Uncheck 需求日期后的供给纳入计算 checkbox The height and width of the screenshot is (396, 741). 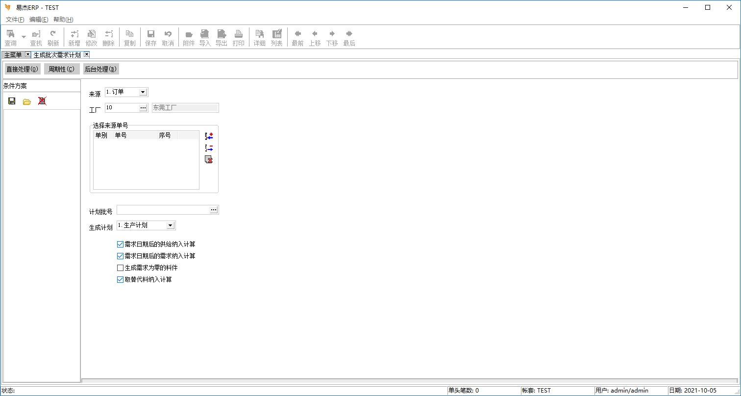120,244
